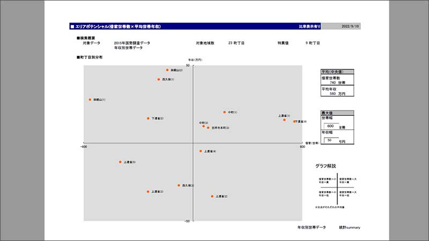Click the 2015年国勢調査データ text

click(132, 43)
